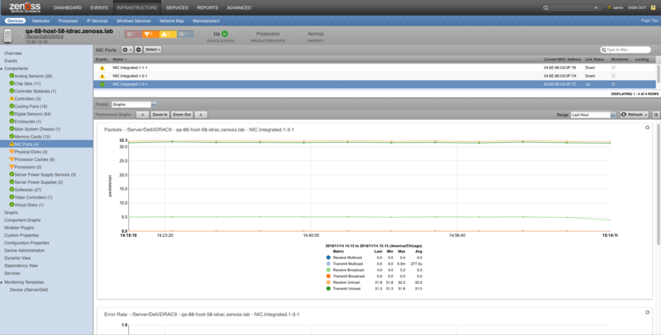Click the Zoom Out button
Image resolution: width=661 pixels, height=335 pixels.
182,115
